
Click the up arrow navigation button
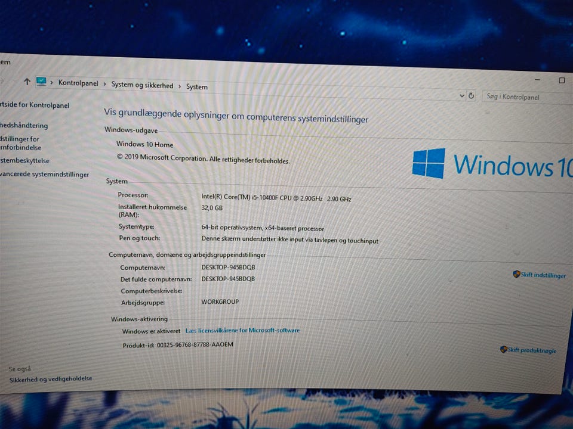[27, 81]
